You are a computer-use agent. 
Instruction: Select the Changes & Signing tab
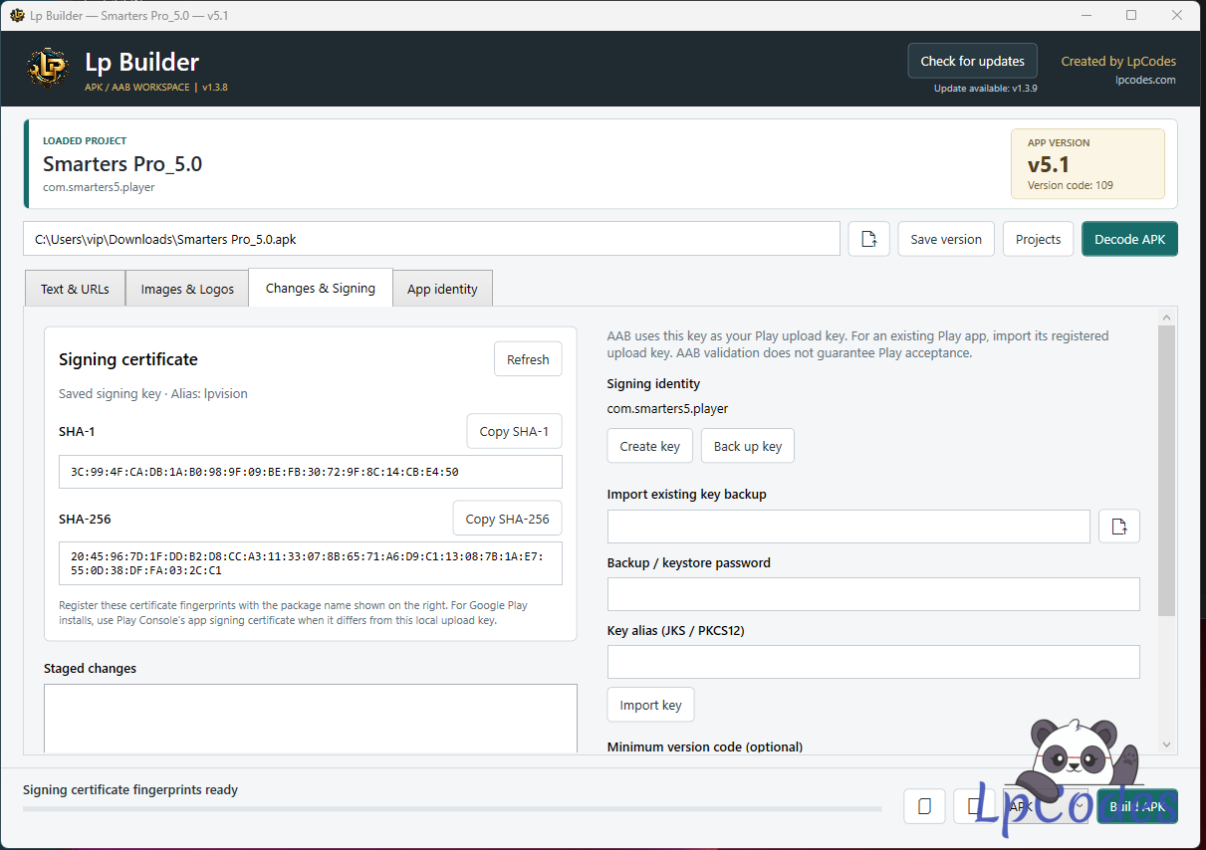tap(321, 288)
